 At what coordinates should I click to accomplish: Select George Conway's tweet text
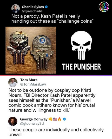pos(56,132)
